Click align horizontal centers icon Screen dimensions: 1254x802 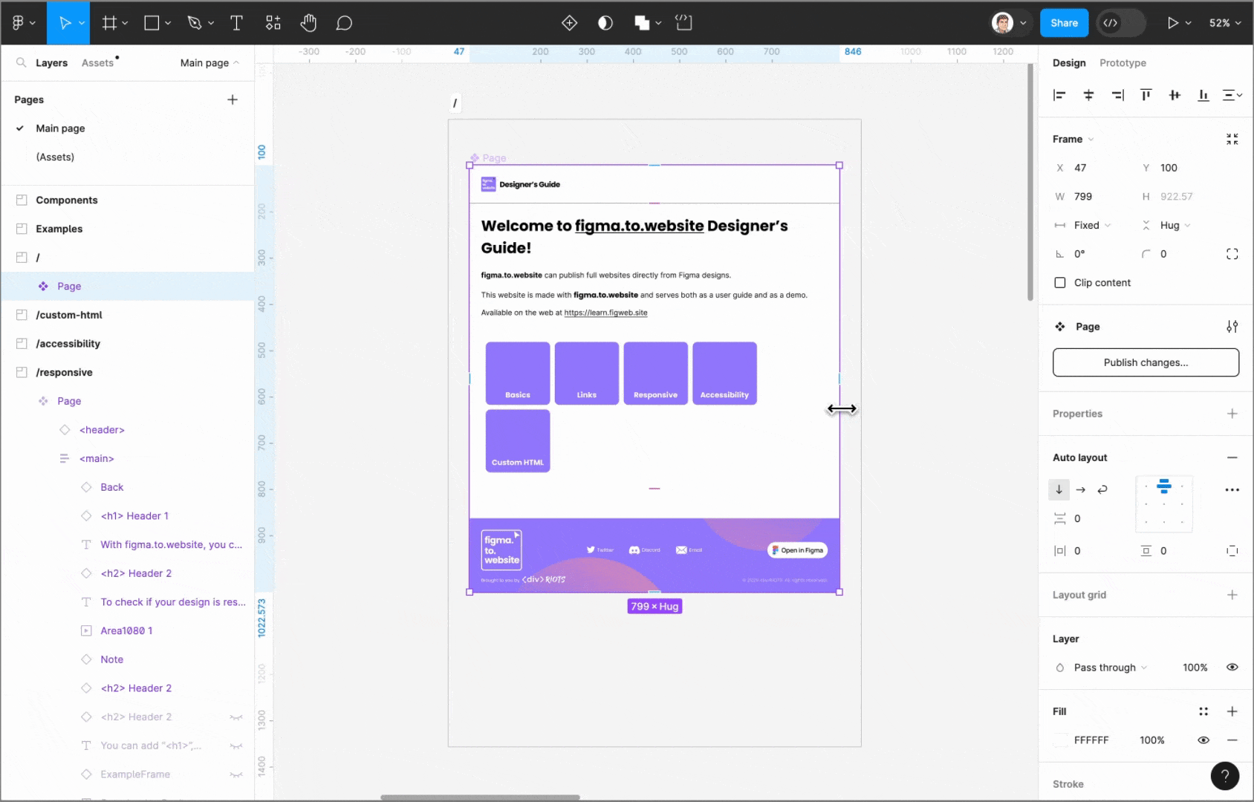[x=1088, y=94]
